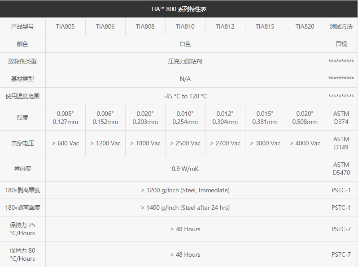Click the TIA815 model header cell
Screen dimensions: 358x267
pyautogui.click(x=265, y=26)
